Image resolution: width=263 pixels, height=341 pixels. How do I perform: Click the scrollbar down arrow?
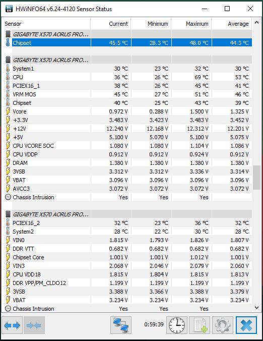tap(256, 308)
